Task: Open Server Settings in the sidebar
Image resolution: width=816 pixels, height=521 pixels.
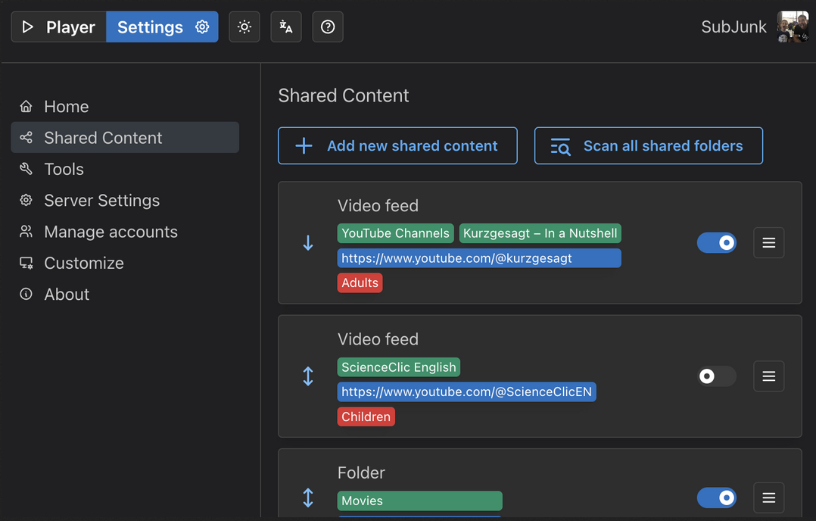Action: click(125, 200)
